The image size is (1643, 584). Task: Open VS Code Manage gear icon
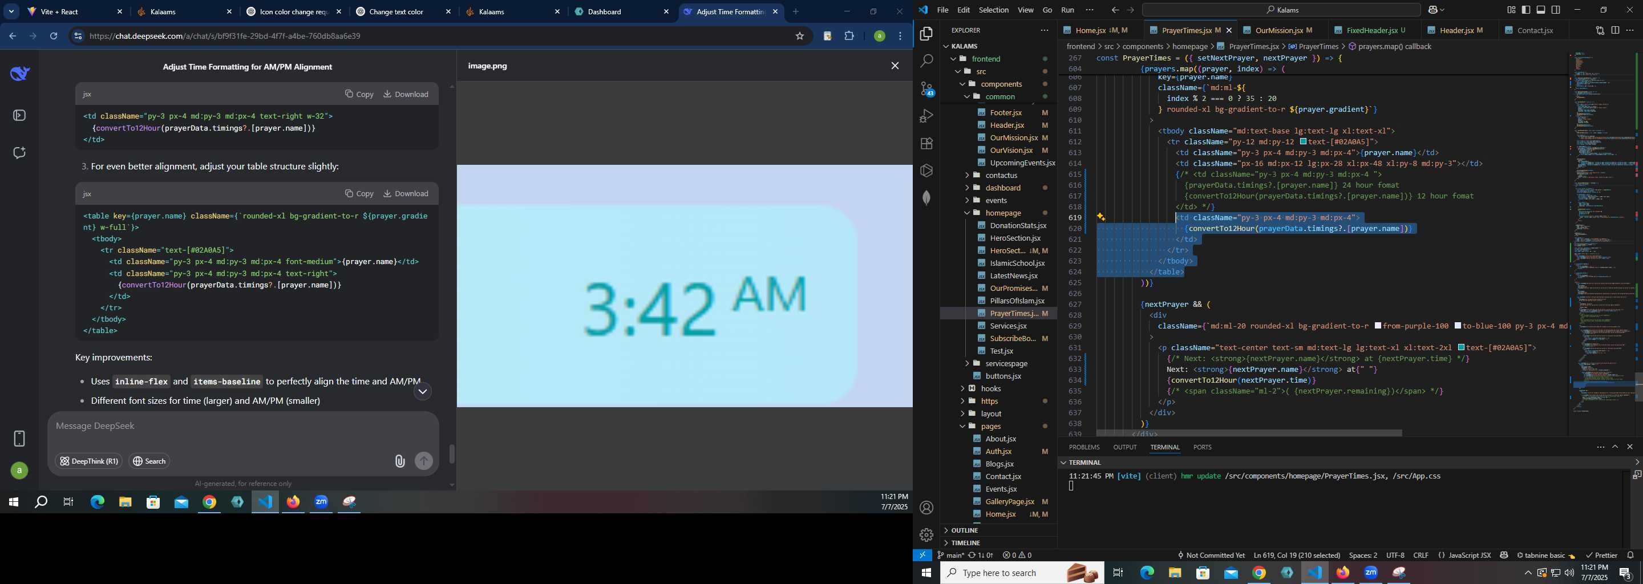click(926, 535)
